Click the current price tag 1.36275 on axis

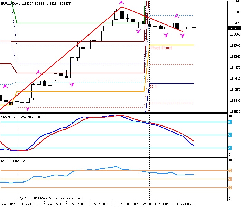pos(234,28)
